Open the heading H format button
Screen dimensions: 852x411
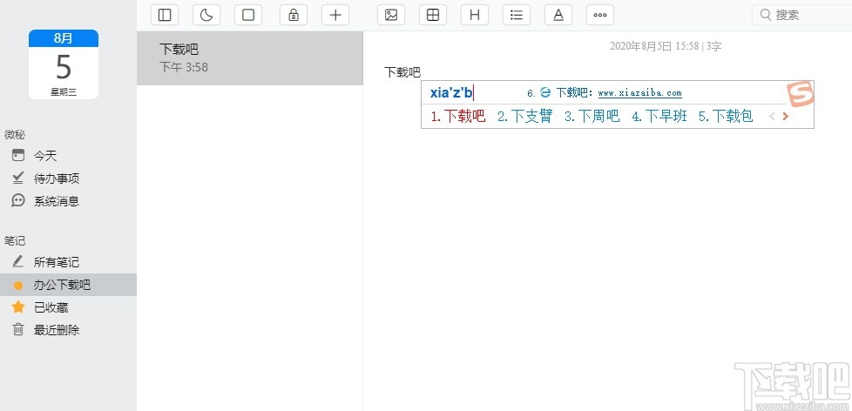pyautogui.click(x=475, y=15)
